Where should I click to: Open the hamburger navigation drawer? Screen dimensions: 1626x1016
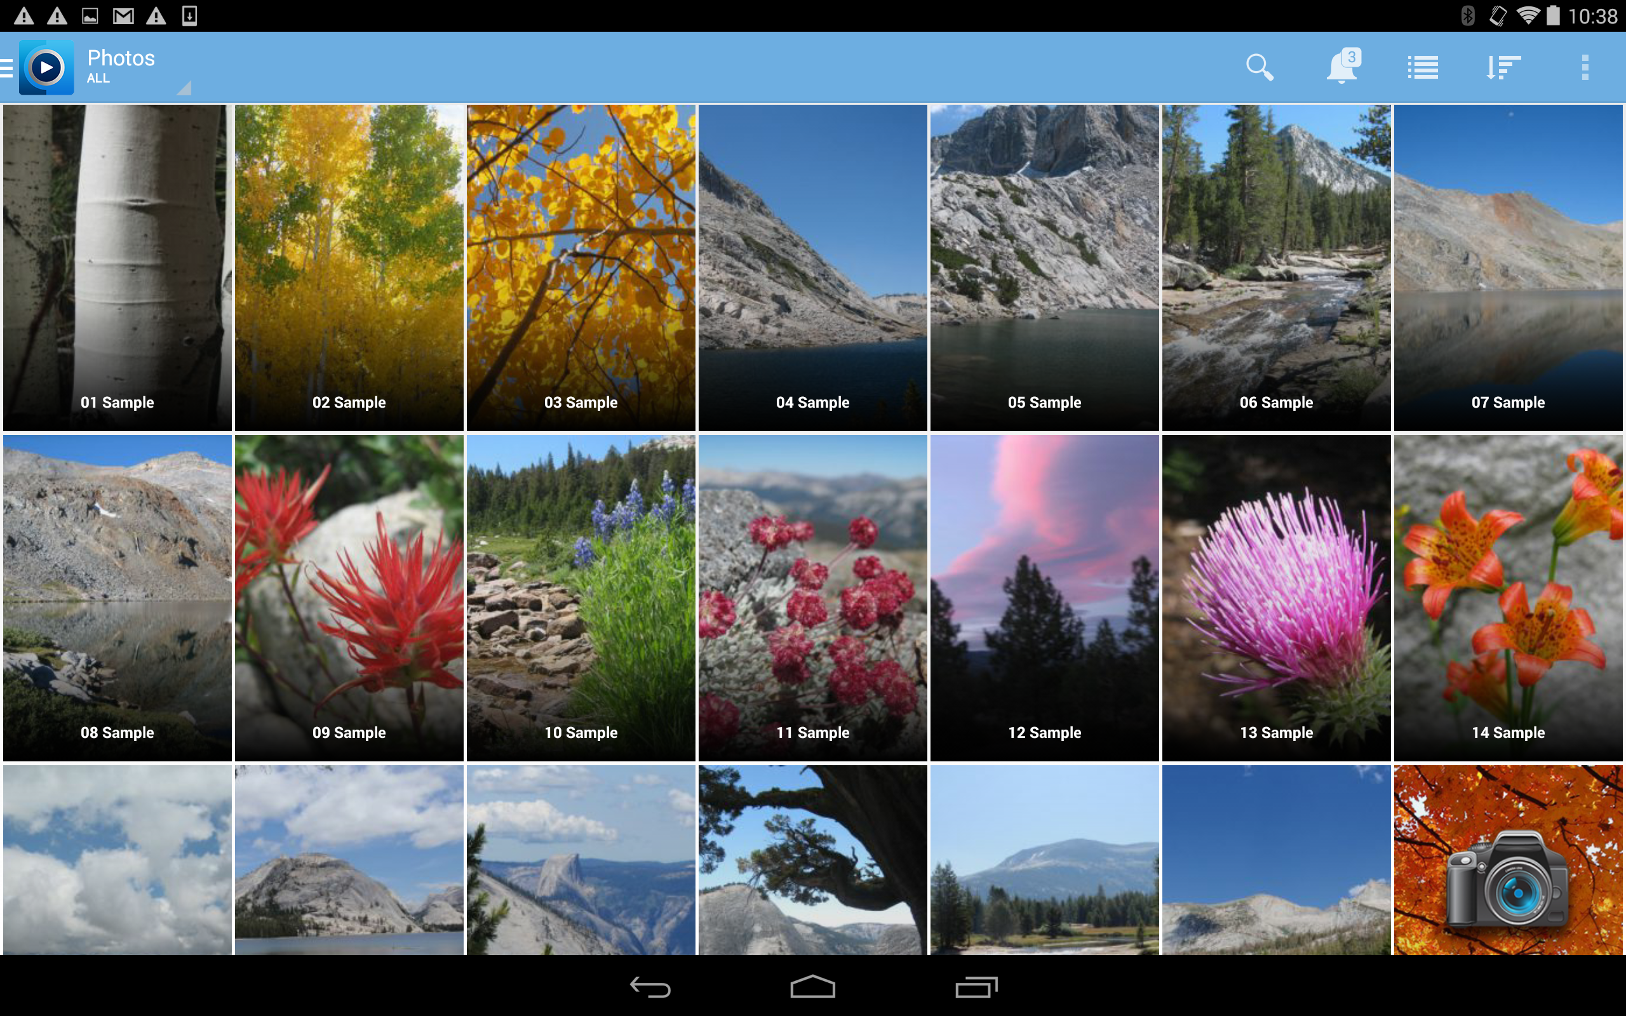7,67
